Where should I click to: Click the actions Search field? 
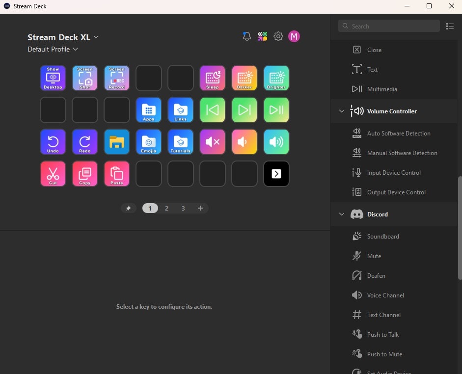pyautogui.click(x=389, y=26)
